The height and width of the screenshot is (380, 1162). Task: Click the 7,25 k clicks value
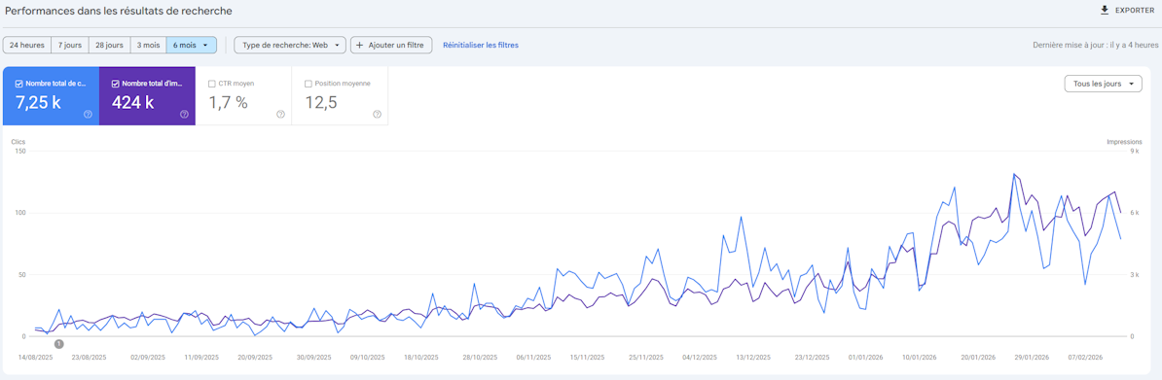[38, 103]
